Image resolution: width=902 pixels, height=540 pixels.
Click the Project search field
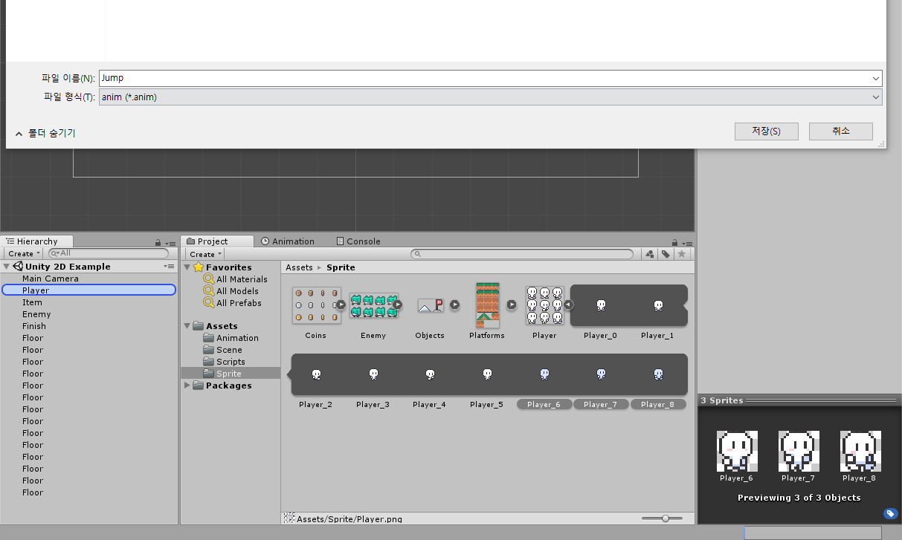[x=522, y=254]
